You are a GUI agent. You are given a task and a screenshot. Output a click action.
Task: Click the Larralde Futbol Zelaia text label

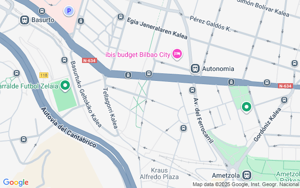(29, 86)
